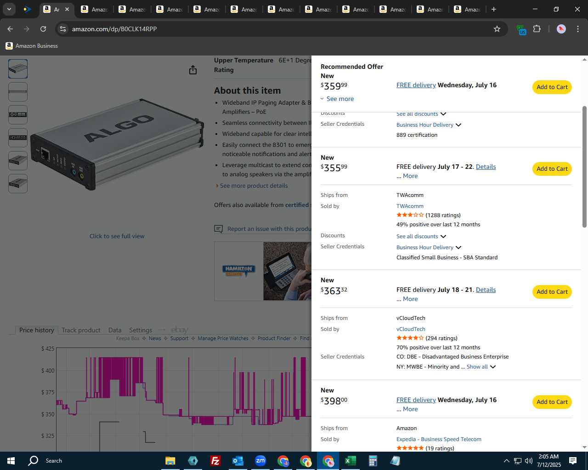Open the Windows notification center

click(573, 461)
